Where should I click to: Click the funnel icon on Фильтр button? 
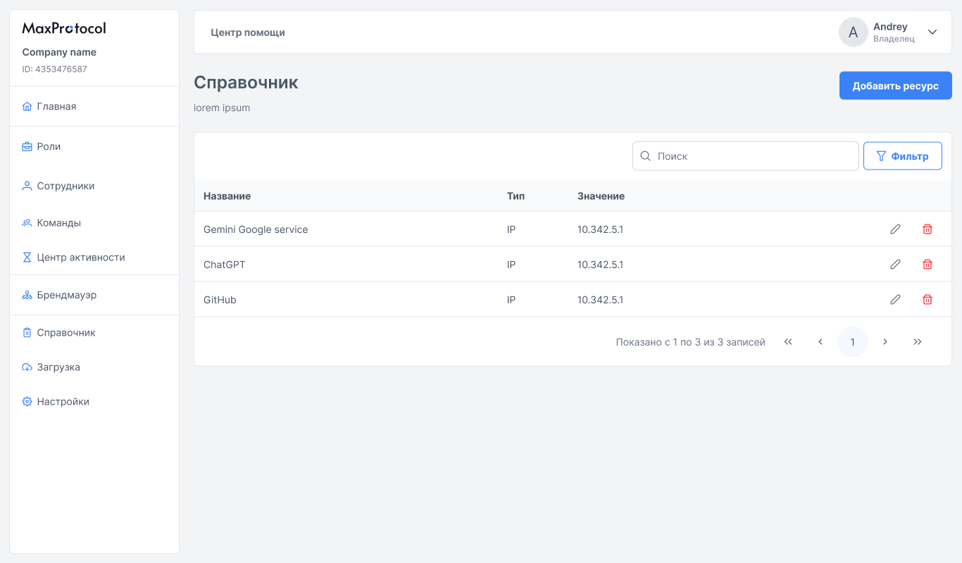coord(881,156)
